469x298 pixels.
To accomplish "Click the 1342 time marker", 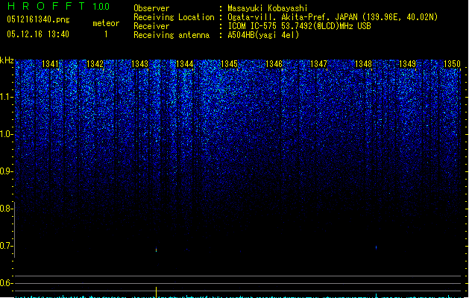I will (95, 64).
